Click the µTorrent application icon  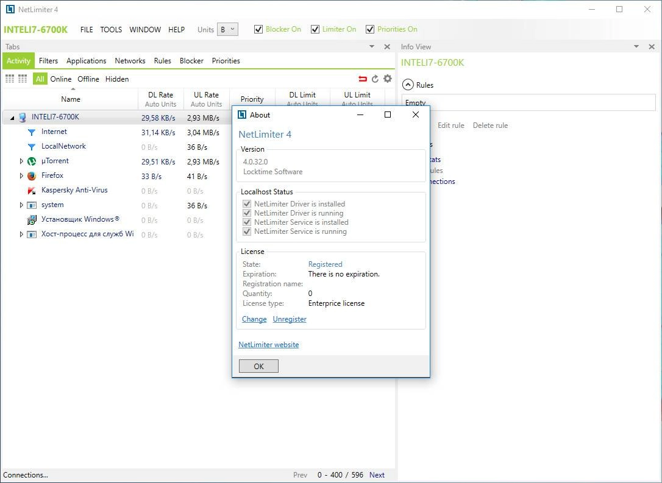(x=32, y=161)
